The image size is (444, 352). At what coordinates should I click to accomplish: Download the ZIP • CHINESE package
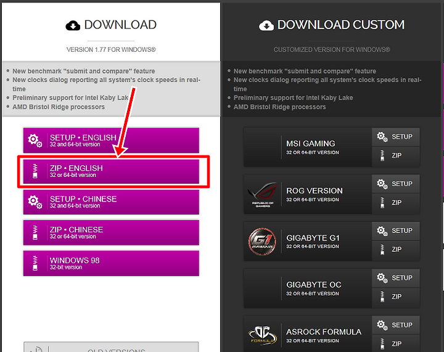pos(111,232)
